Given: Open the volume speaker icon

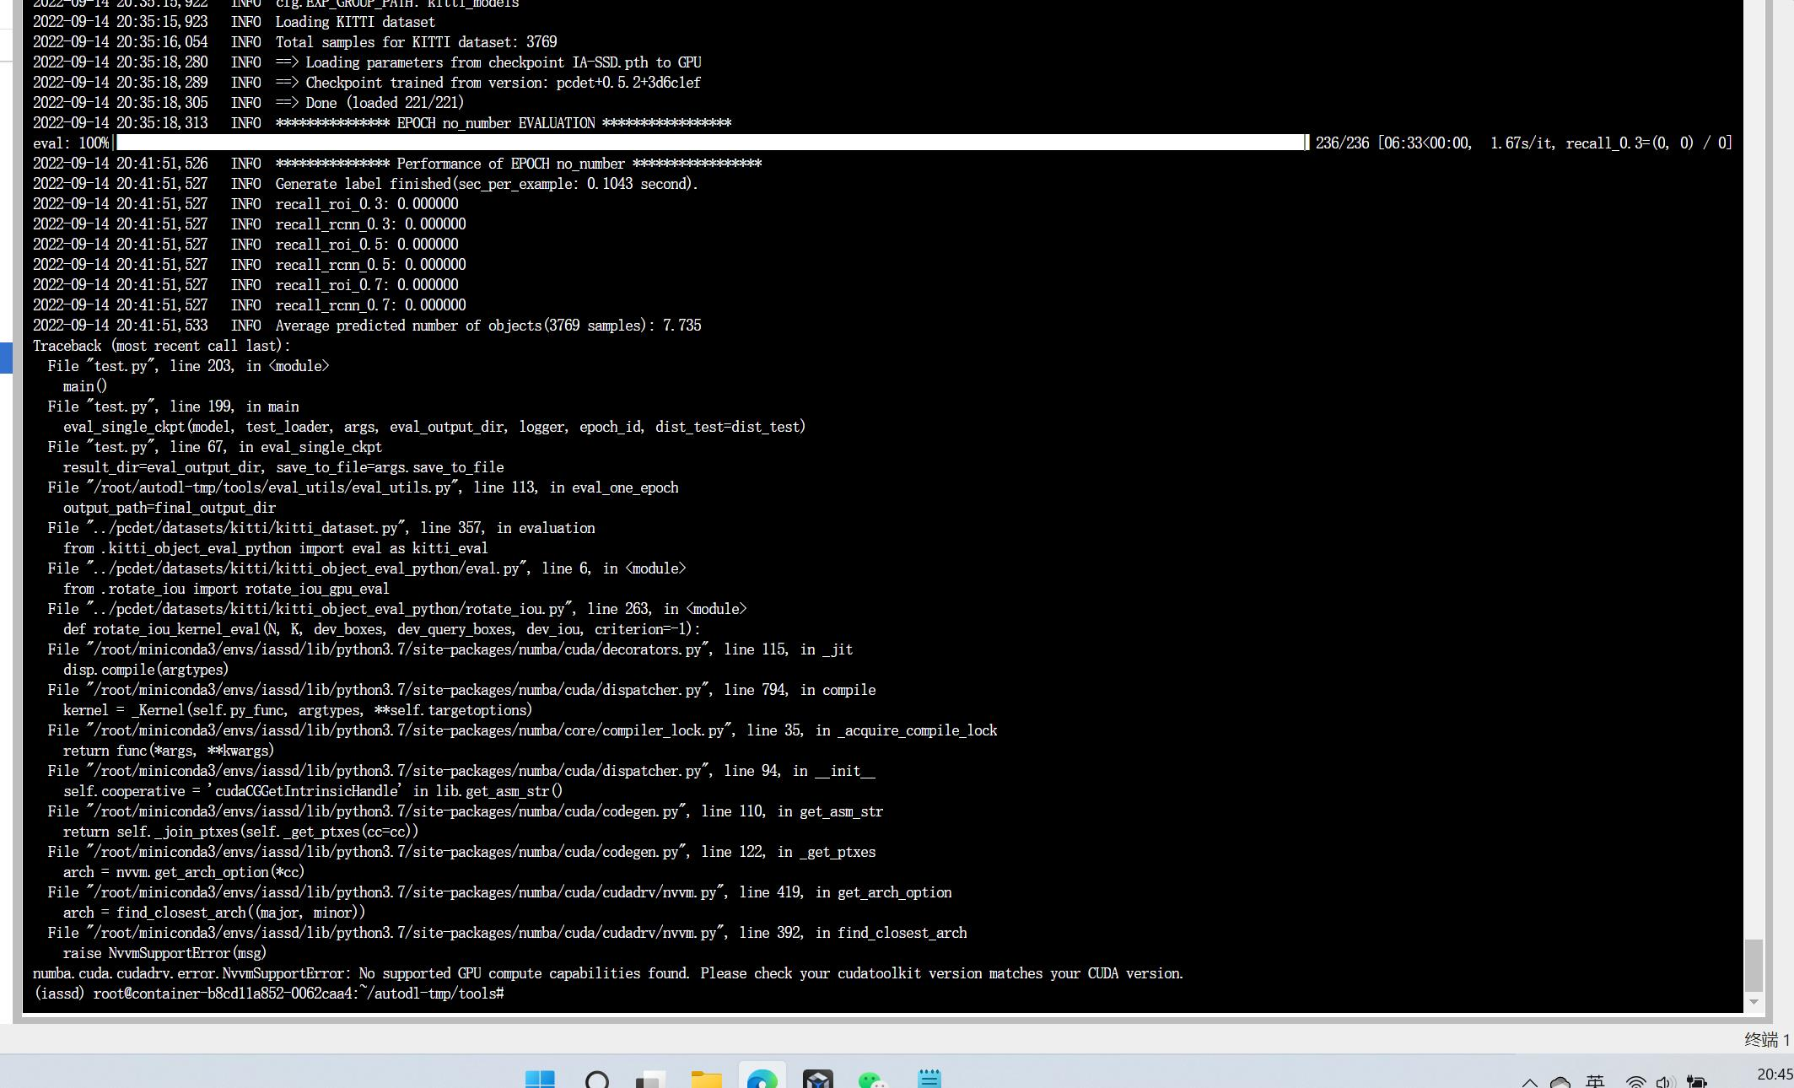Looking at the screenshot, I should pyautogui.click(x=1664, y=1082).
